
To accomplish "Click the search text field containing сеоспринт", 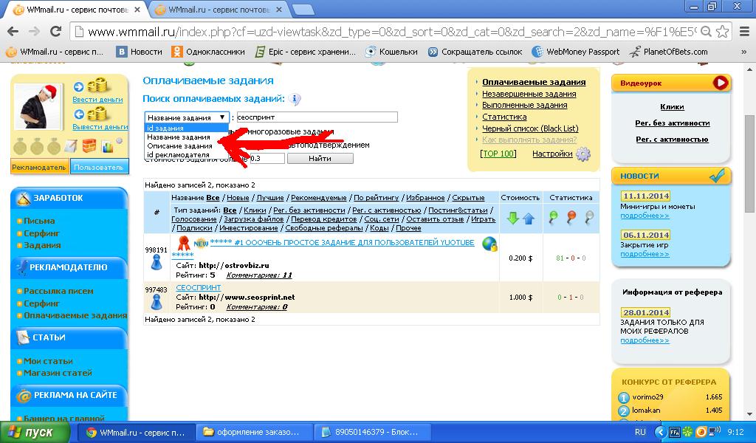I will 317,117.
